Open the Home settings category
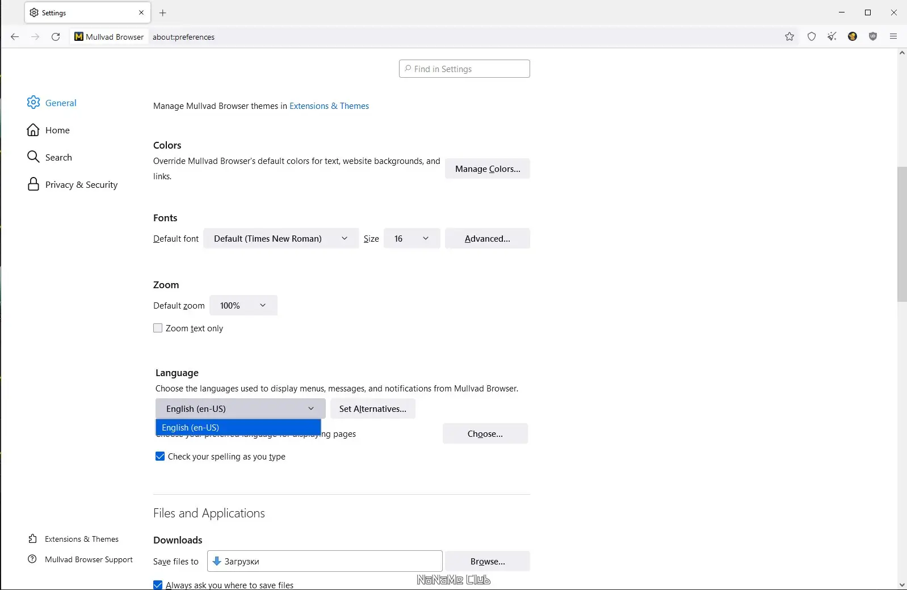Screen dimensions: 907x590 coord(48,130)
